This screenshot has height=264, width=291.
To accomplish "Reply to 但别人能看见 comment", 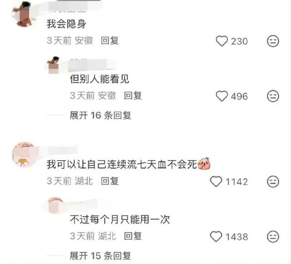I will 133,96.
